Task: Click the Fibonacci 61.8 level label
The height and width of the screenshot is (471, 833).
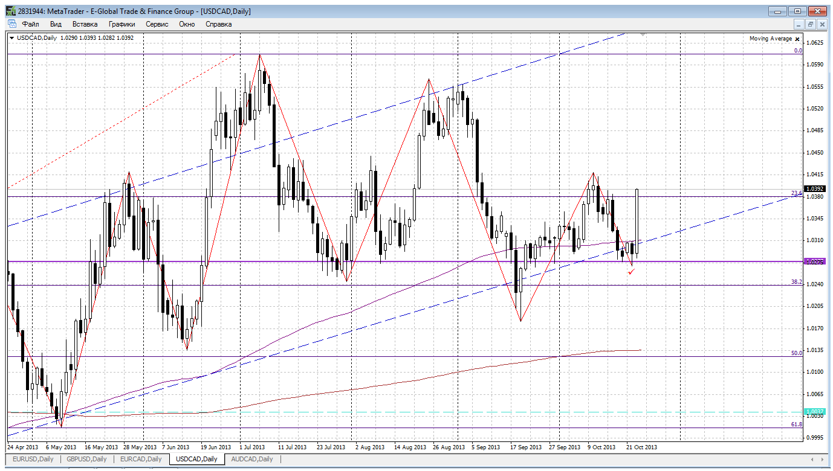Action: [x=797, y=425]
